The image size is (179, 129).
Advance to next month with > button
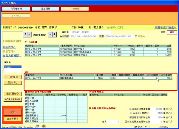50,34
